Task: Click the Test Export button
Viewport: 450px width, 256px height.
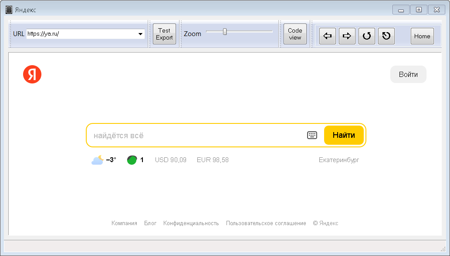Action: click(164, 34)
